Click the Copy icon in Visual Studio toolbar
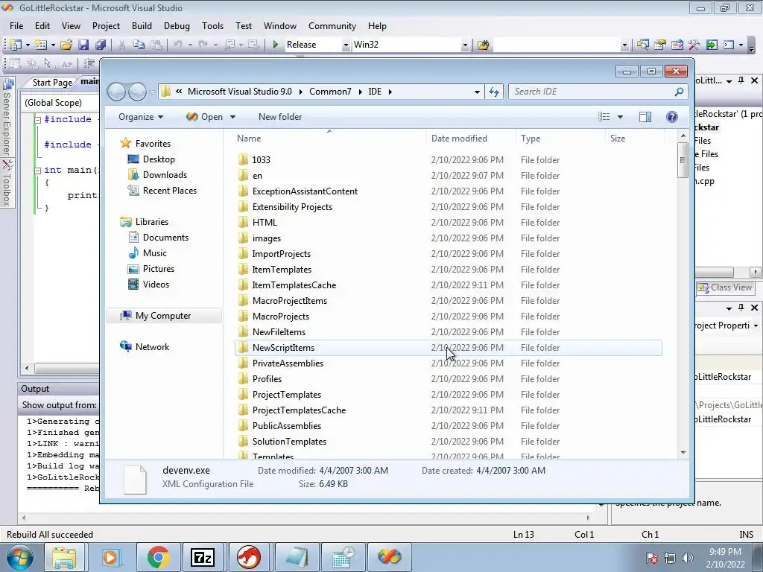763x572 pixels. (x=139, y=45)
